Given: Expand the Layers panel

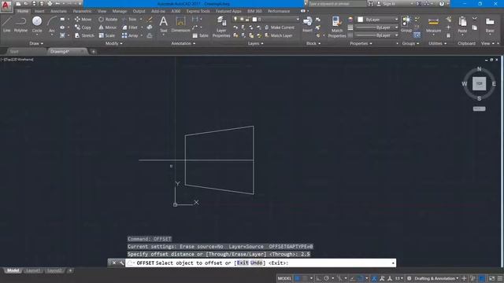Looking at the screenshot, I should point(255,43).
